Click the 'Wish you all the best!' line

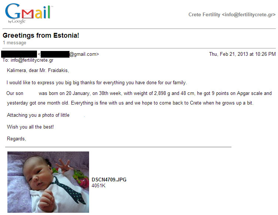[30, 127]
